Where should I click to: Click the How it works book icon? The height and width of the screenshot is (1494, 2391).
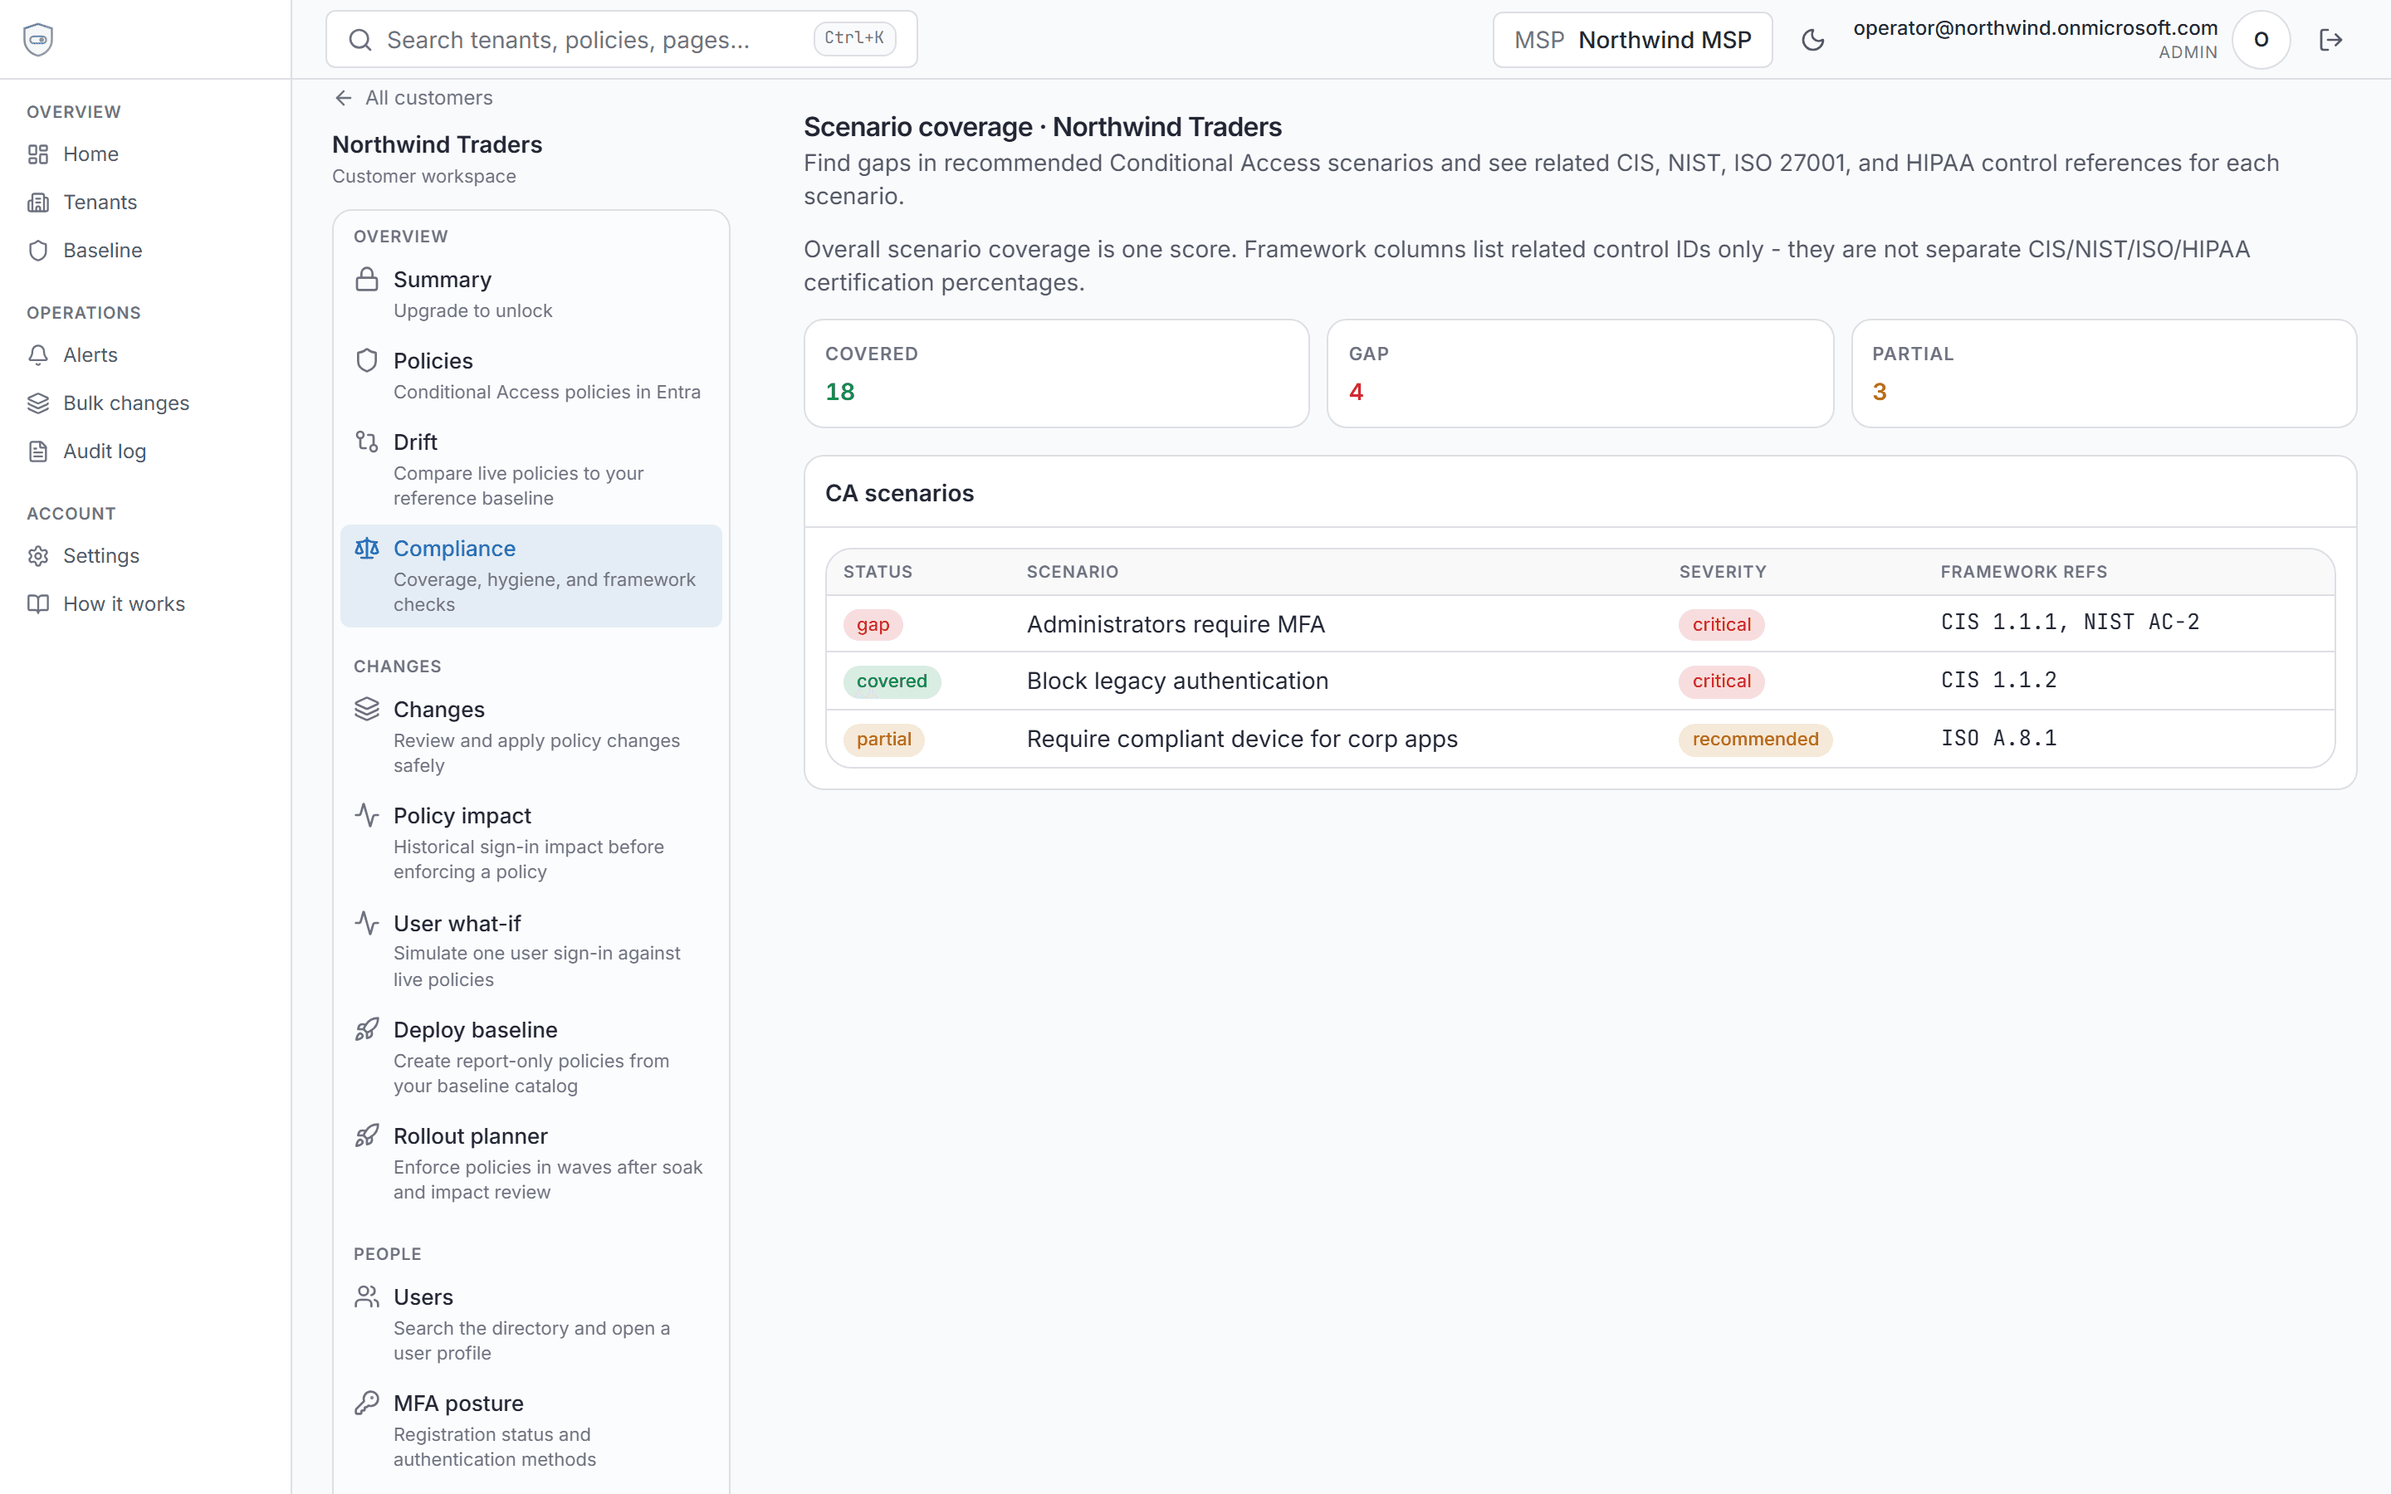tap(37, 603)
